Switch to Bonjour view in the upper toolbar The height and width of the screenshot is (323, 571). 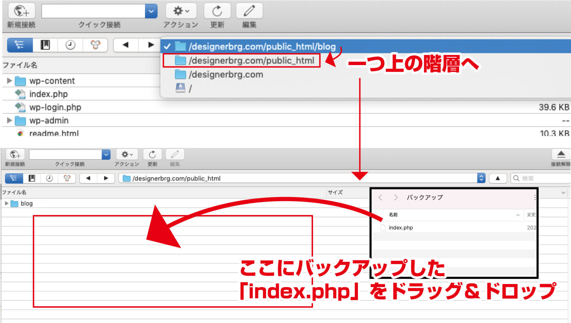(x=95, y=45)
